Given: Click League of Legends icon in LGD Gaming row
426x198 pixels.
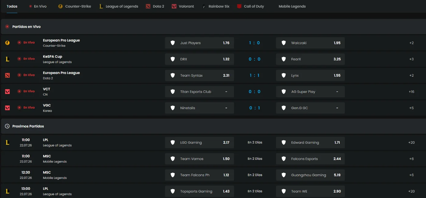Looking at the screenshot, I should 7,143.
